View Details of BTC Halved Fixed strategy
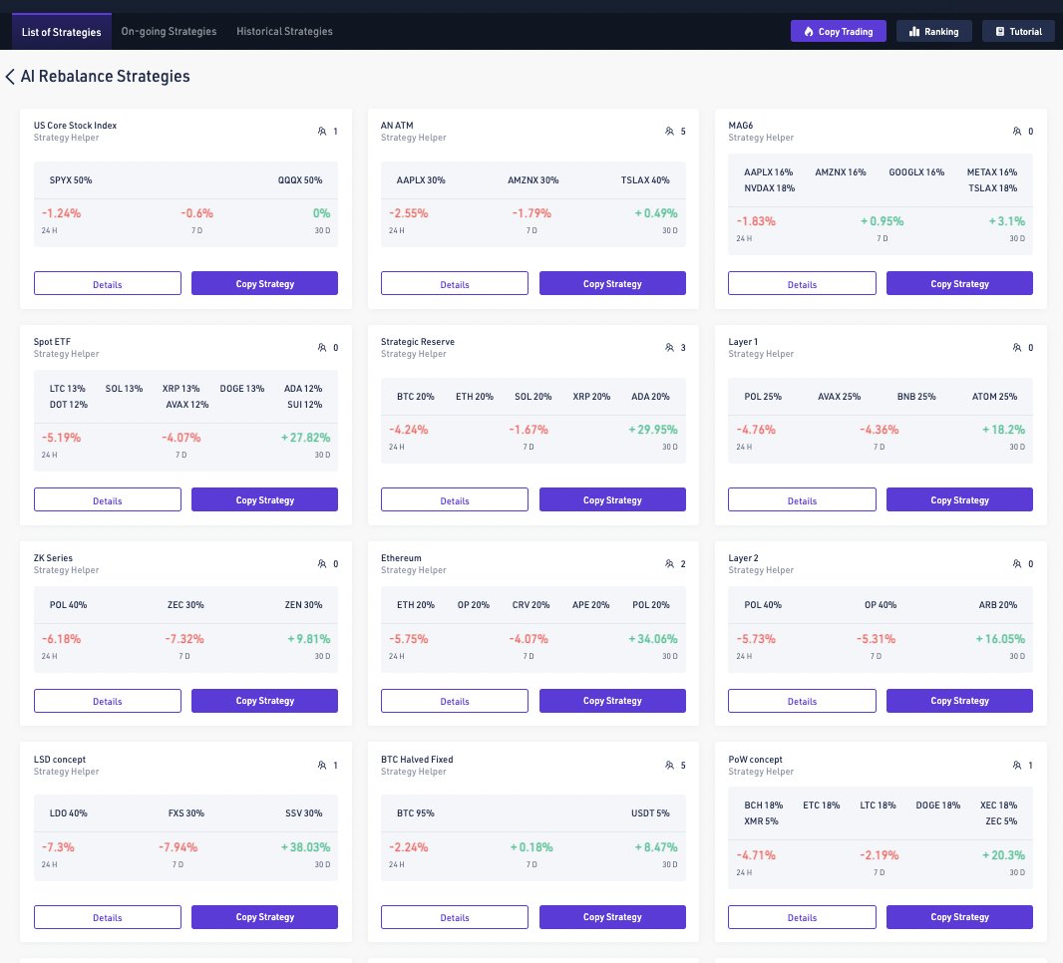Image resolution: width=1063 pixels, height=963 pixels. [454, 917]
